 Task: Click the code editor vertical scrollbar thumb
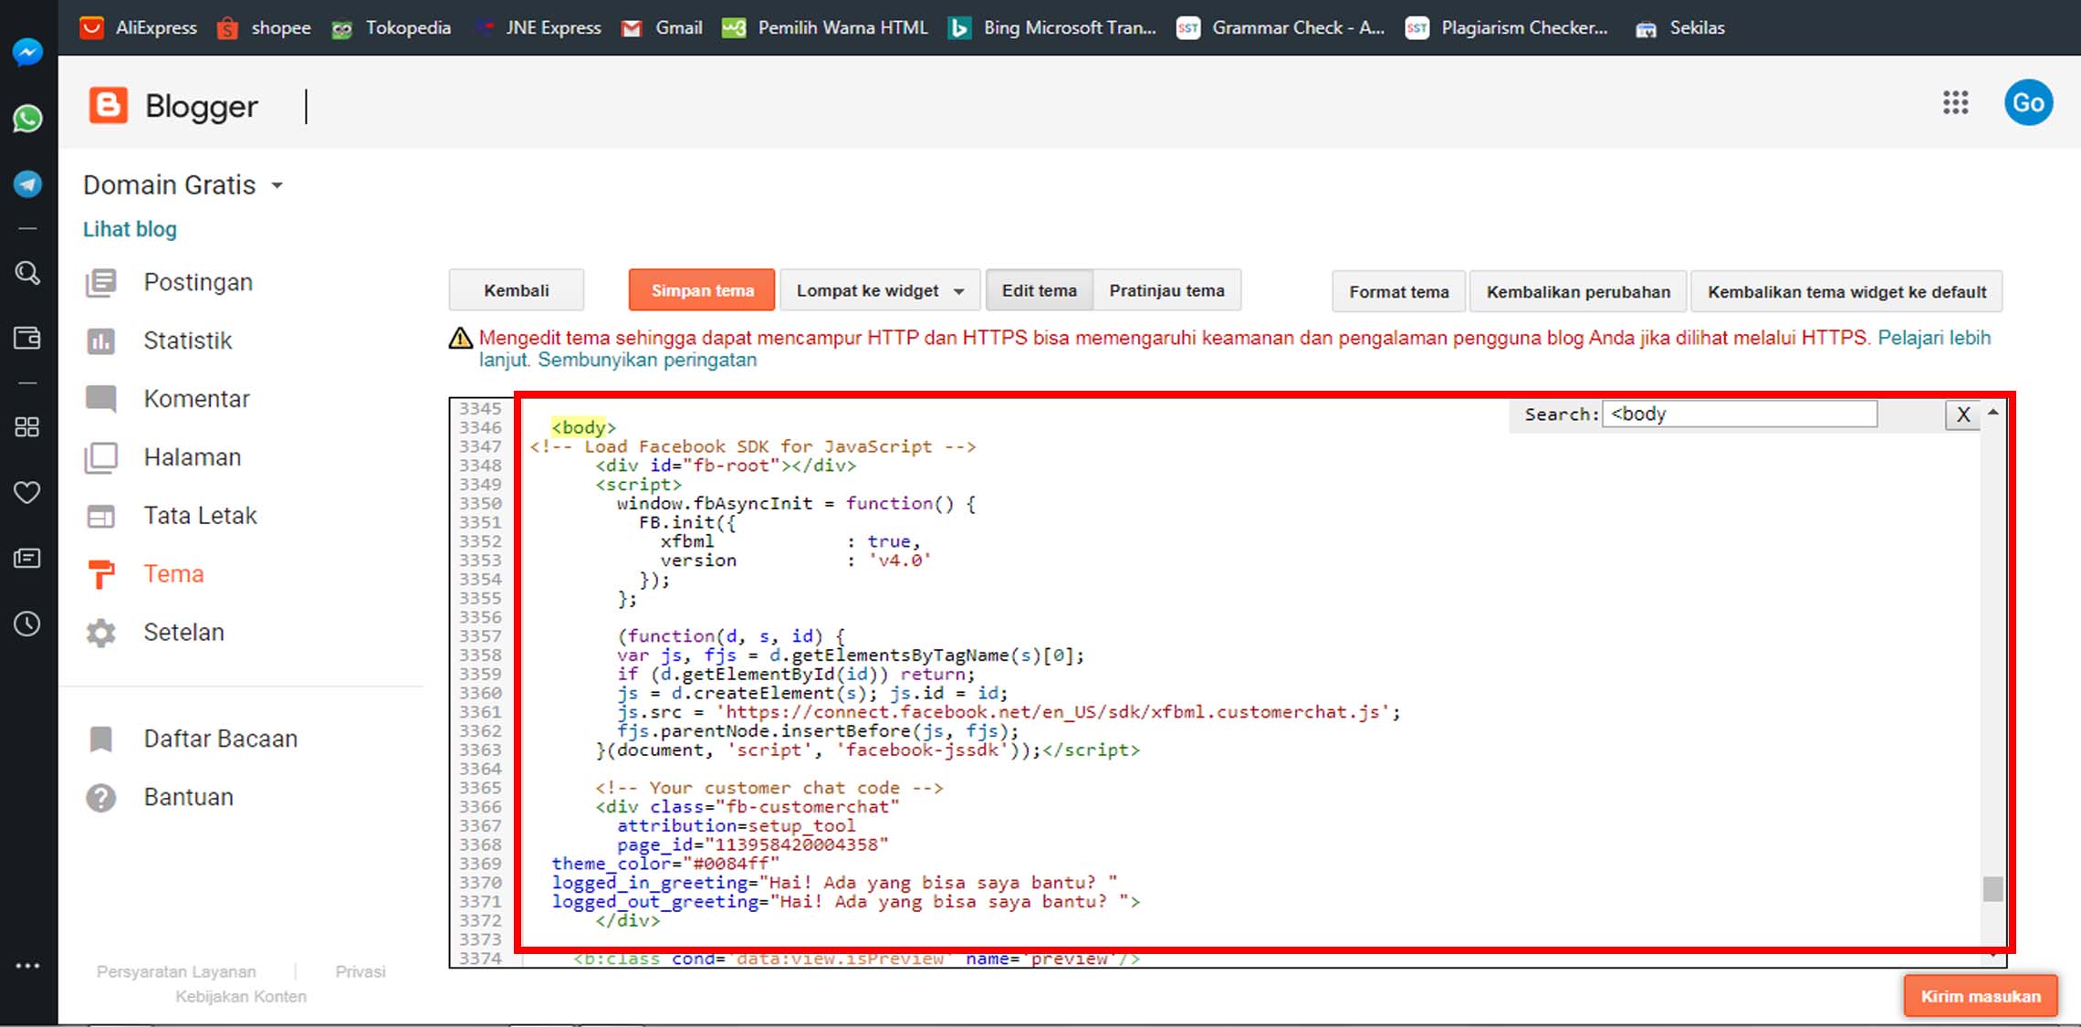click(x=1992, y=888)
